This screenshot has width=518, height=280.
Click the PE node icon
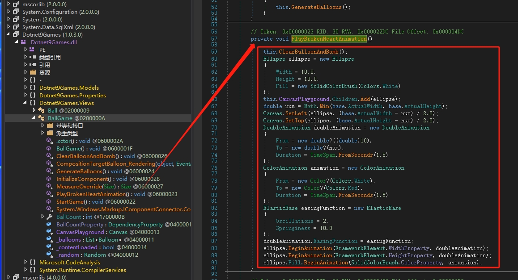pos(32,50)
